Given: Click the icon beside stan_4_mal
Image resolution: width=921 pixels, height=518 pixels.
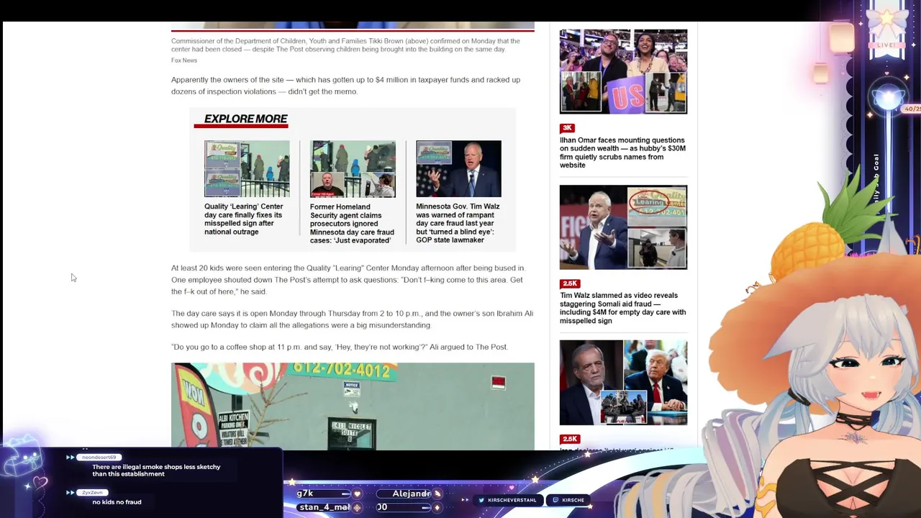Looking at the screenshot, I should 357,507.
